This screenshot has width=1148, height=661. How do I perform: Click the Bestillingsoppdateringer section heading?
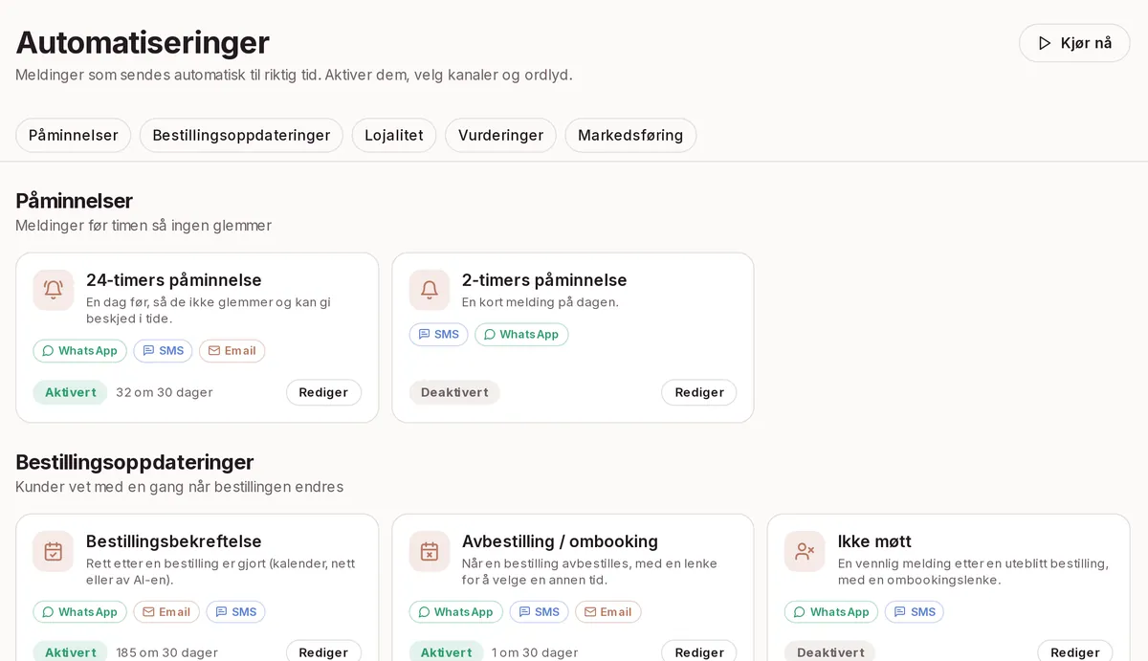tap(135, 462)
